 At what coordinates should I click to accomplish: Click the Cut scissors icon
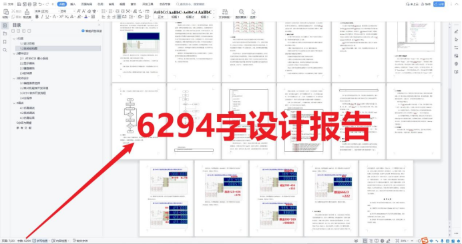[x=13, y=11]
